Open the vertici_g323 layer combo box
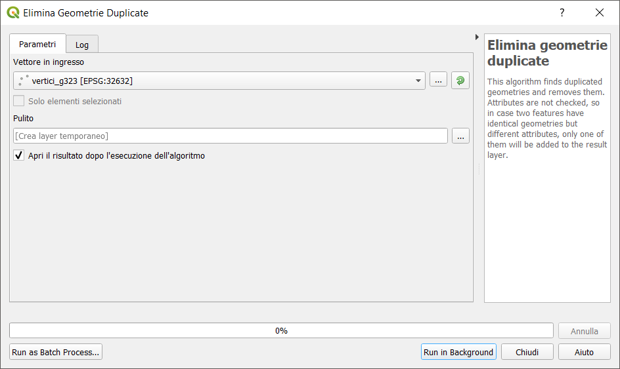 219,81
